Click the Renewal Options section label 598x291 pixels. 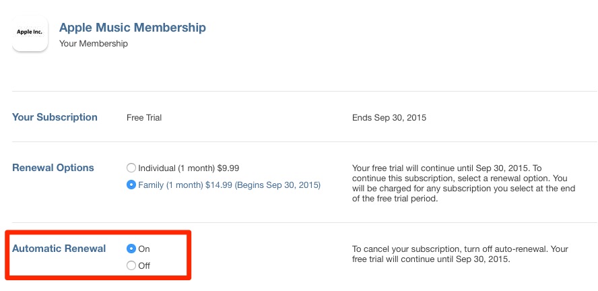tap(53, 168)
